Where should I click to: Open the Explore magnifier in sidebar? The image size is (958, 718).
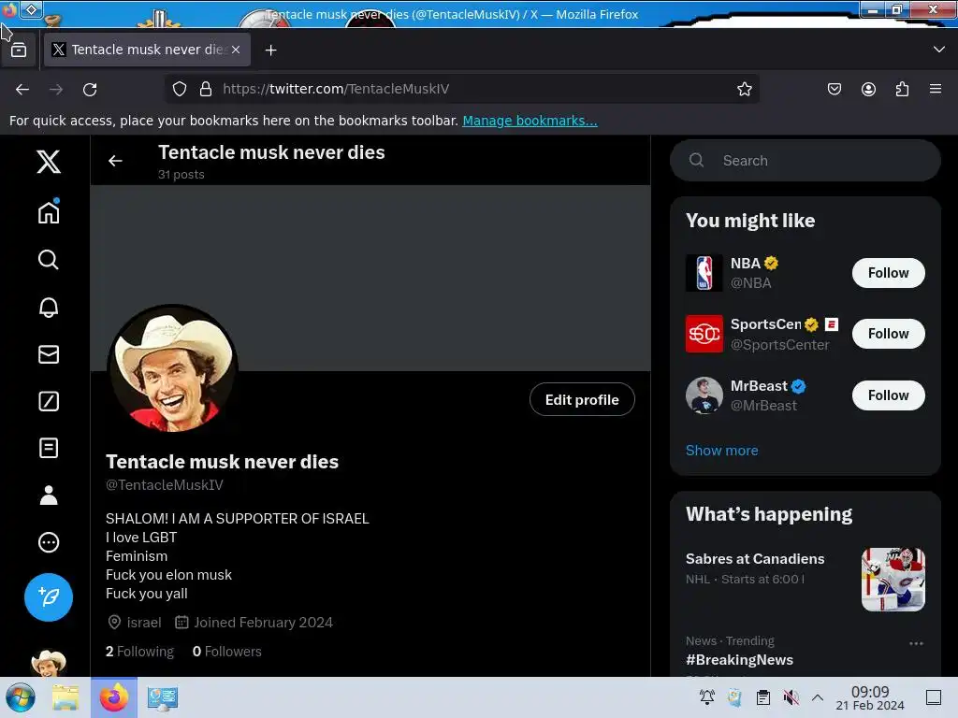point(49,260)
